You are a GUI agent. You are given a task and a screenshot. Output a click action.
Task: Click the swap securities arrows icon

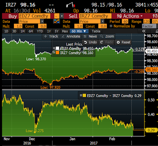[x=57, y=21]
